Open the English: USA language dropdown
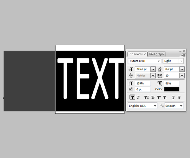Viewport: 190px width, 158px height. pyautogui.click(x=142, y=106)
